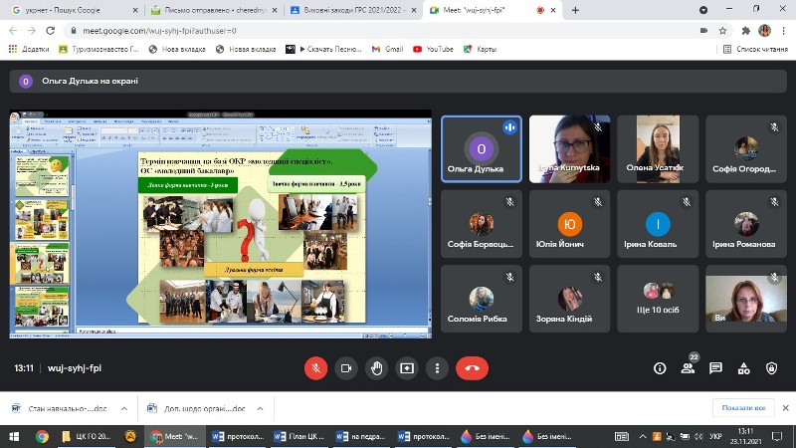Open Chrome from the Windows taskbar
The image size is (796, 448).
[x=42, y=436]
